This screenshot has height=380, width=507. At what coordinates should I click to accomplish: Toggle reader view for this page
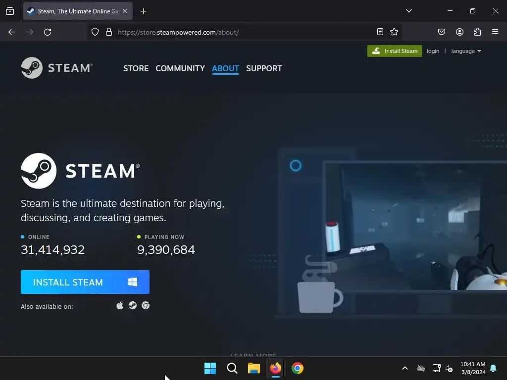(380, 32)
